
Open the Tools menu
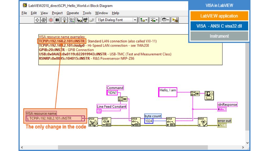(87, 13)
